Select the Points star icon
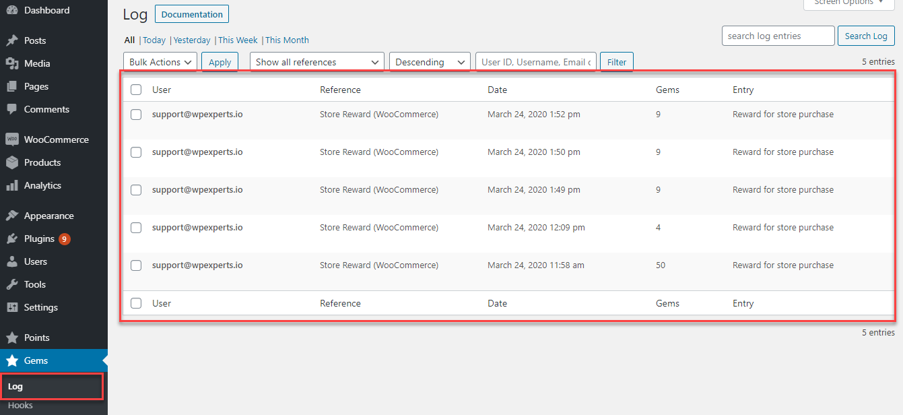903x415 pixels. coord(12,338)
